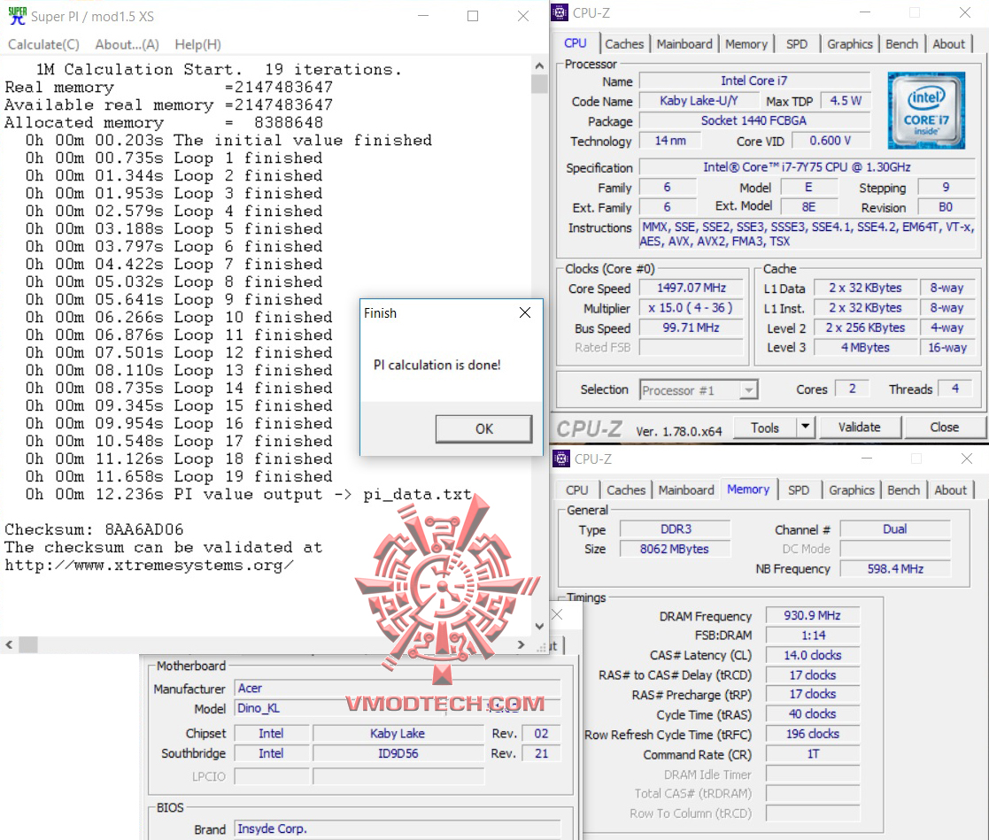
Task: Open Help(H) menu in Super PI
Action: point(197,44)
